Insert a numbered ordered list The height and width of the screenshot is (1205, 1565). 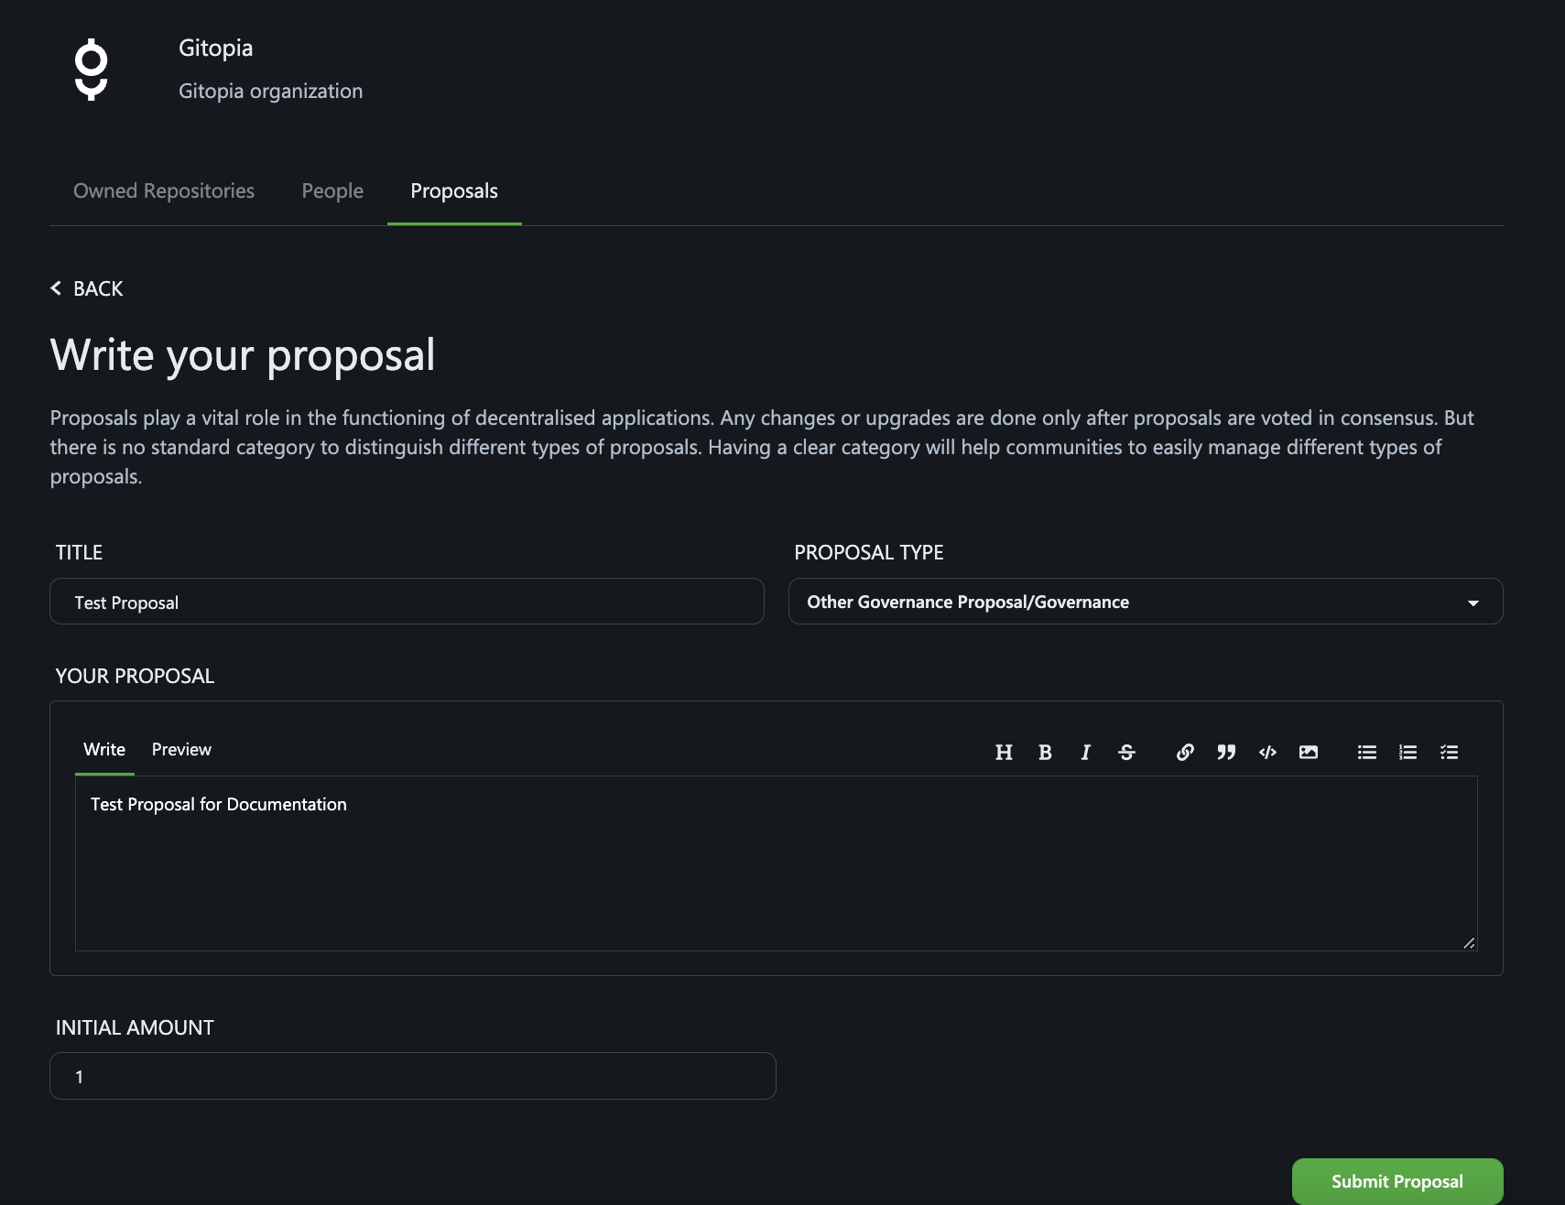point(1408,752)
